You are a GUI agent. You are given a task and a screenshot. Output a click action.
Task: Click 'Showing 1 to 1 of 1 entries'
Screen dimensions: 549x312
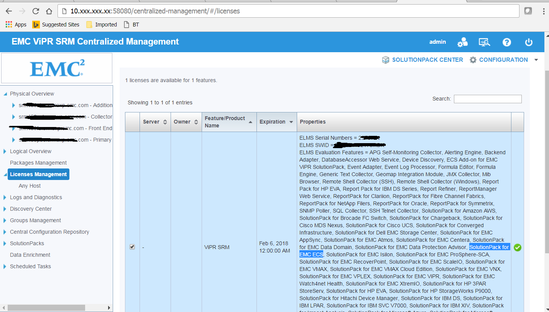pos(160,102)
